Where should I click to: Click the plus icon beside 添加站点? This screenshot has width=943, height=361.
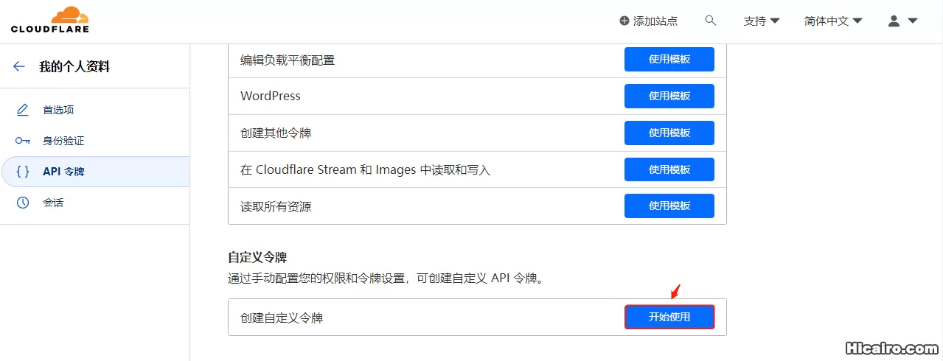pos(624,21)
